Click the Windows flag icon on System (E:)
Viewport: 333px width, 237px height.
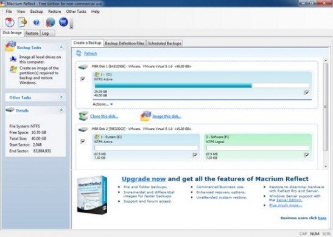point(97,137)
